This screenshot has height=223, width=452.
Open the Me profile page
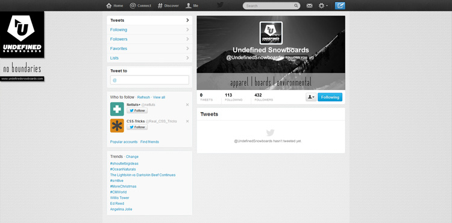(192, 5)
